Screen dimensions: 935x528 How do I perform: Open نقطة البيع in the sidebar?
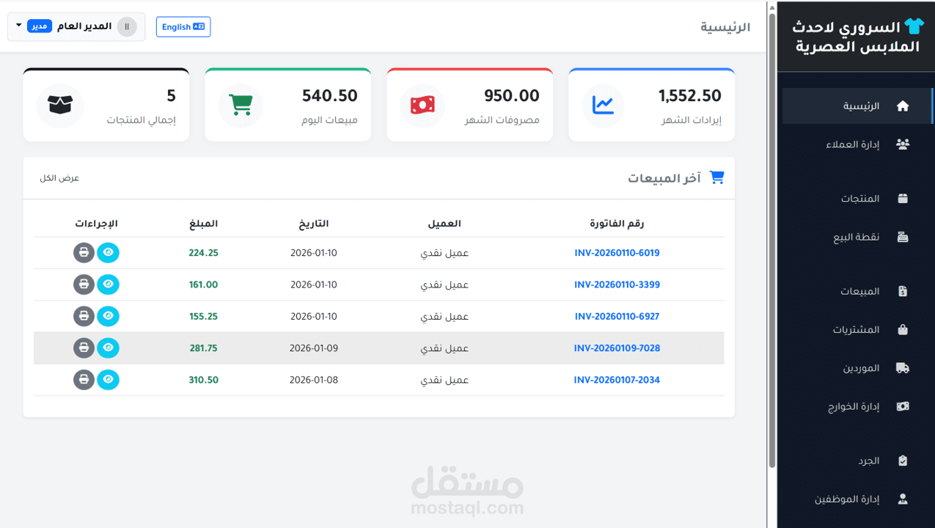tap(856, 237)
